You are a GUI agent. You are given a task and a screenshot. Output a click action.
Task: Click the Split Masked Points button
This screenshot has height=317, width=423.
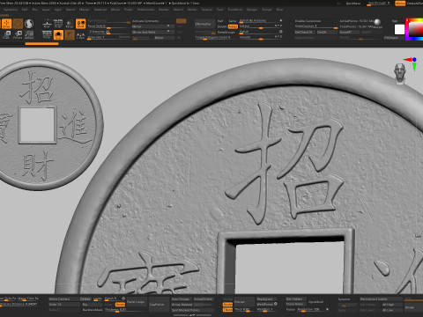[x=192, y=310]
